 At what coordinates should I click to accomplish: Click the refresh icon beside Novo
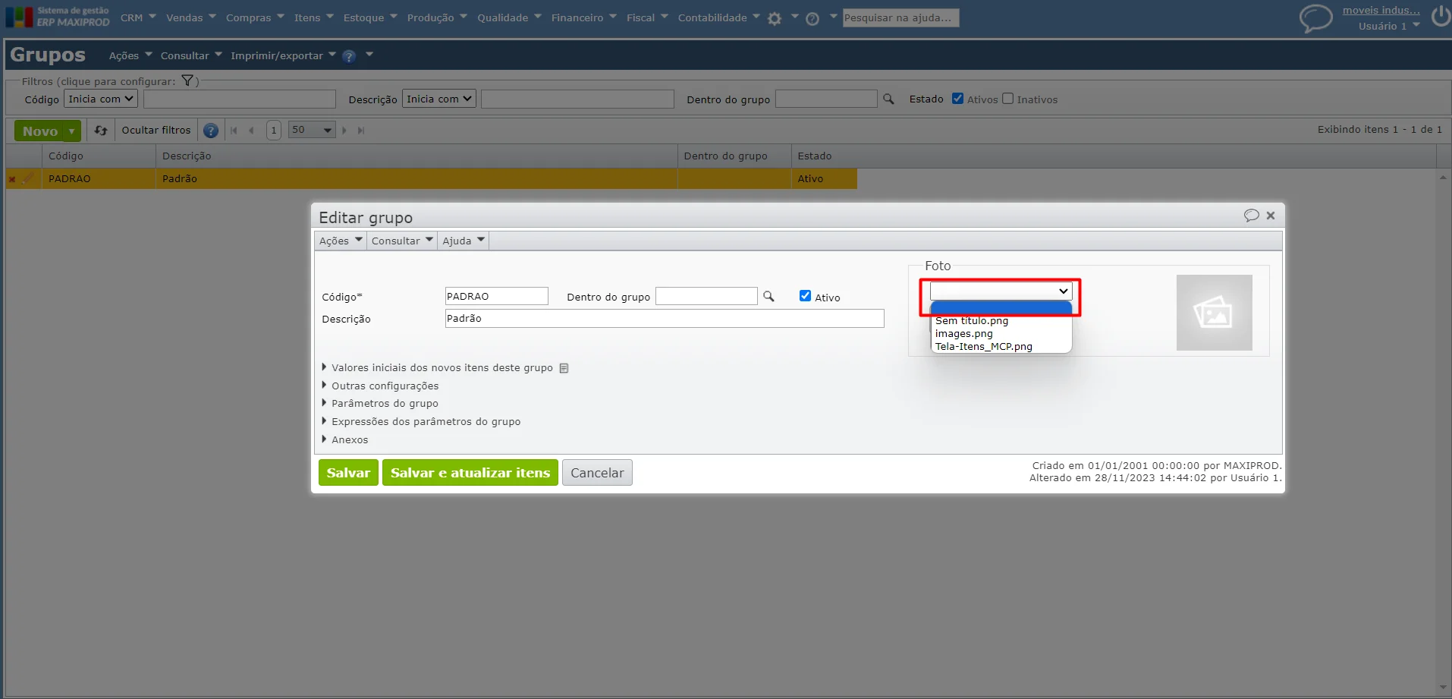[100, 131]
